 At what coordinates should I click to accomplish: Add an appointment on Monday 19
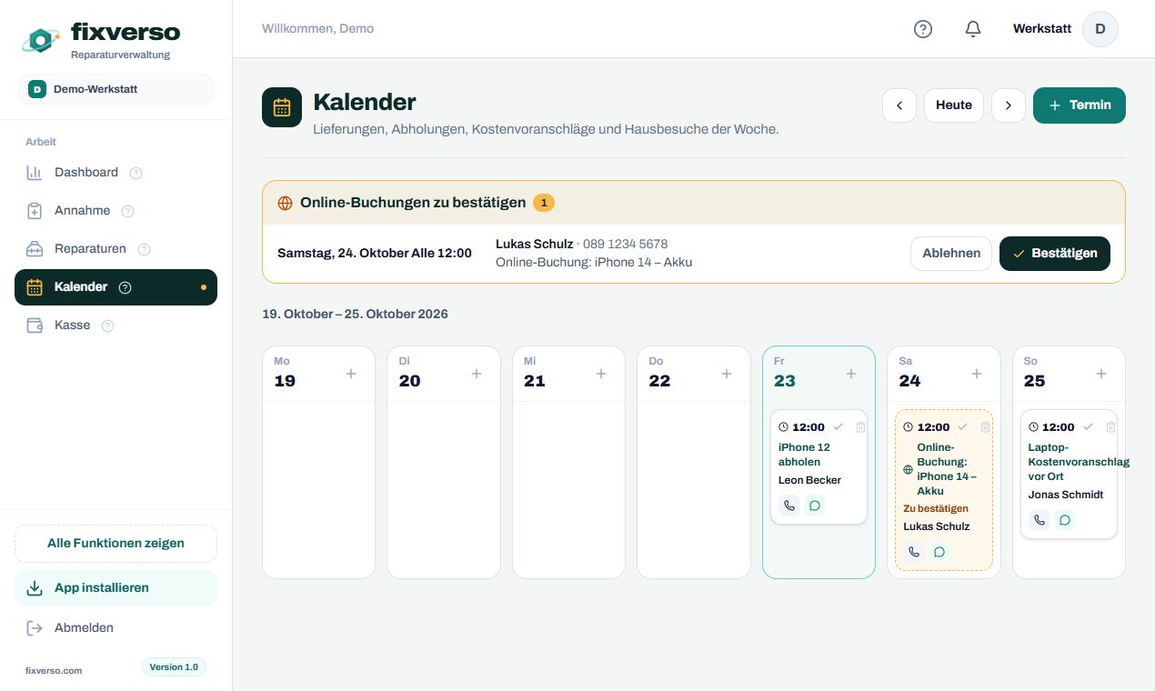(x=351, y=374)
